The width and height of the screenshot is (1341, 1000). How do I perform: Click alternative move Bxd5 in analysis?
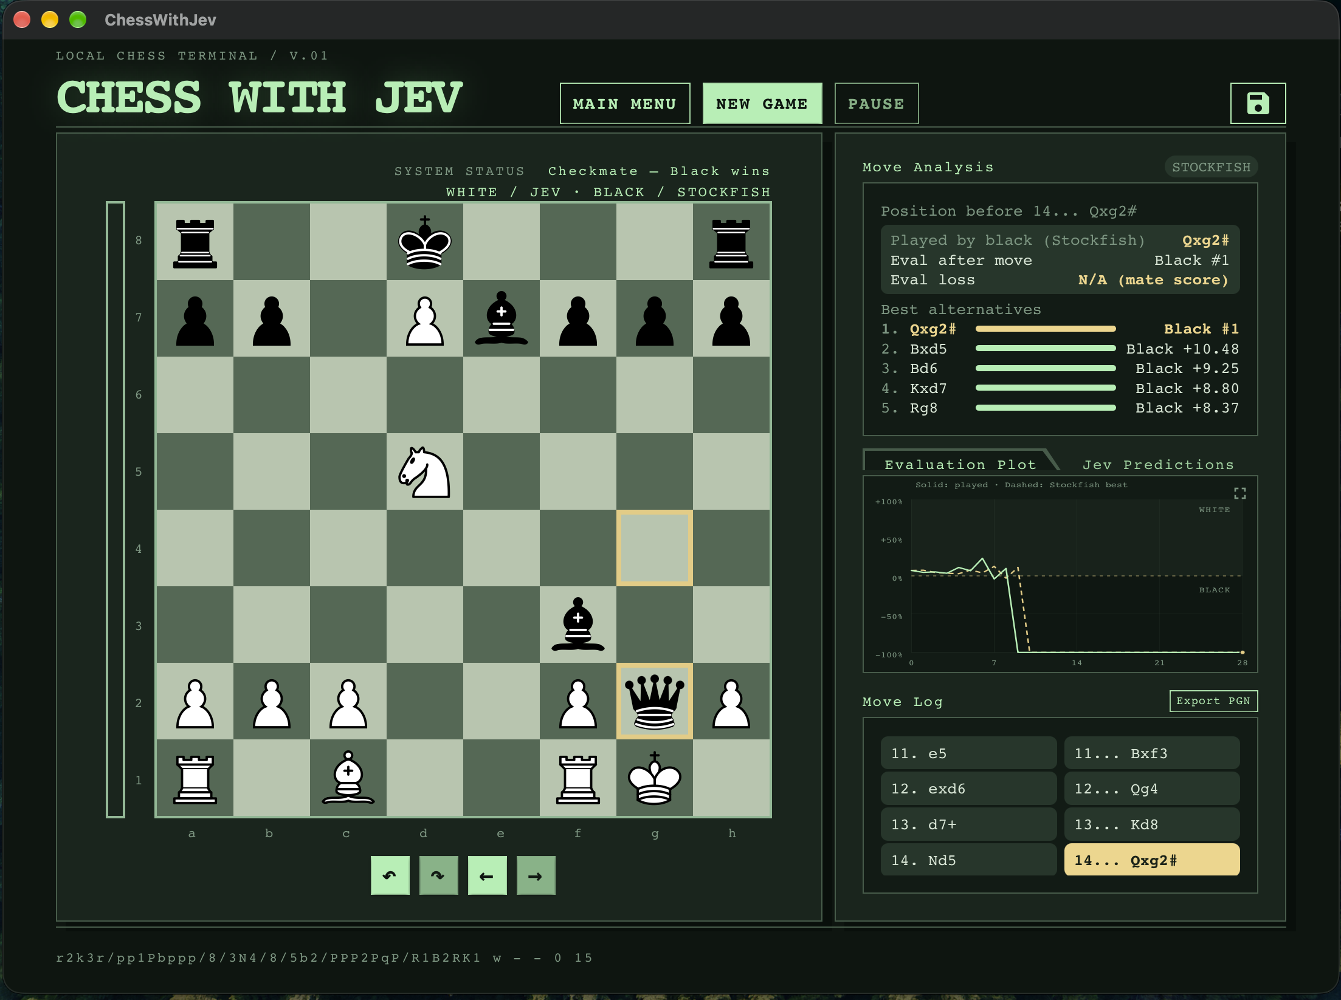(1060, 349)
